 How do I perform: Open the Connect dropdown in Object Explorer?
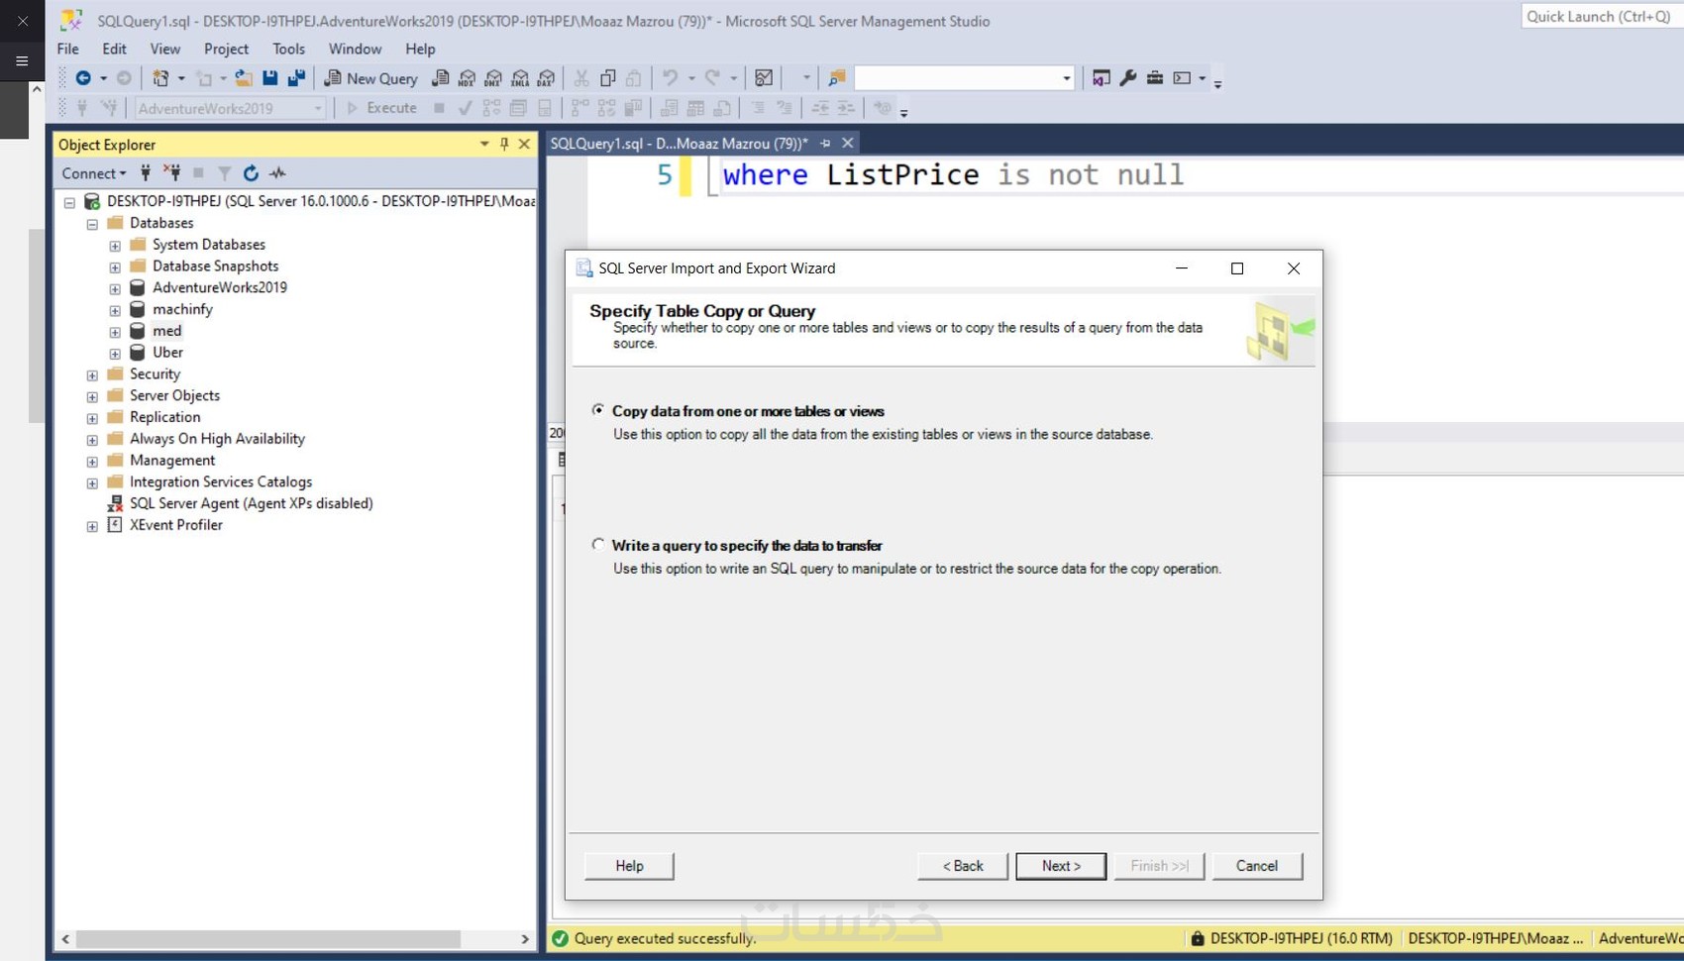pyautogui.click(x=94, y=173)
